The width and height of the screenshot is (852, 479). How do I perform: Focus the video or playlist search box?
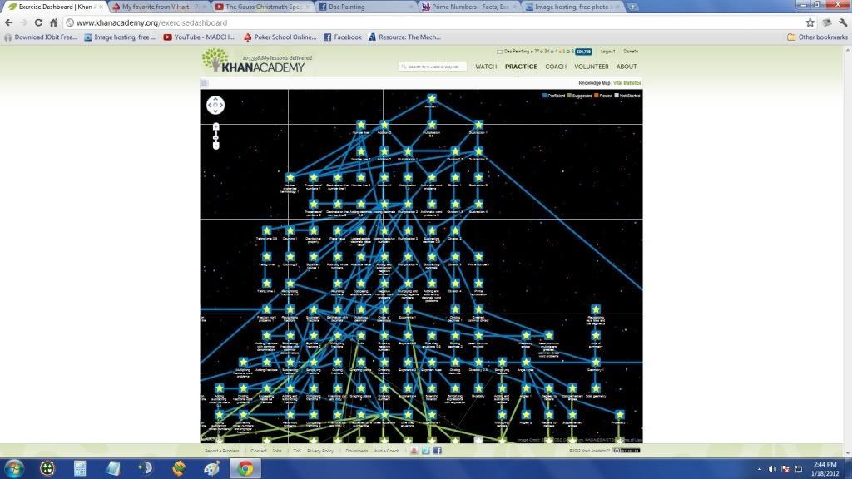[x=433, y=67]
